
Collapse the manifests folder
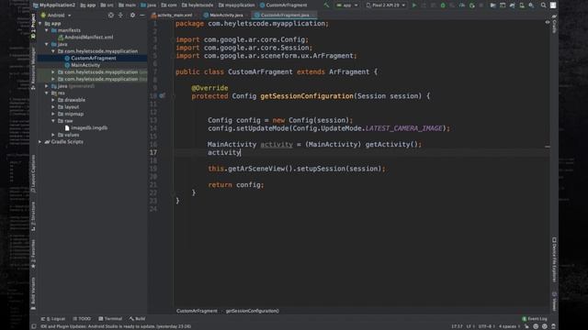point(47,30)
